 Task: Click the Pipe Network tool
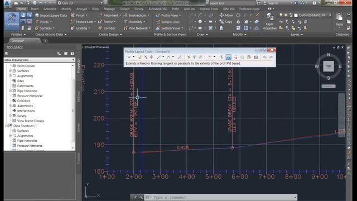pos(137,28)
